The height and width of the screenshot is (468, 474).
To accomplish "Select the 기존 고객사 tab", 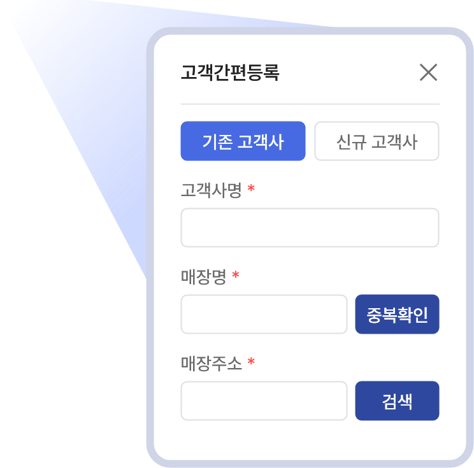I will (243, 141).
